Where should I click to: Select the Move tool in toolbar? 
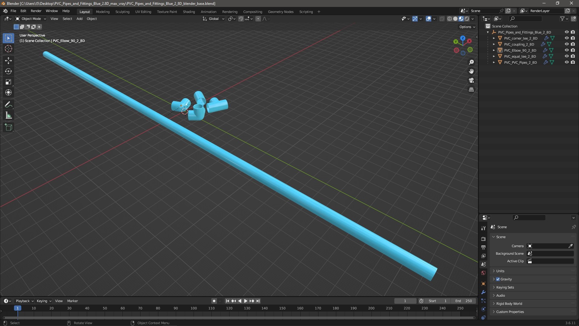[x=8, y=61]
